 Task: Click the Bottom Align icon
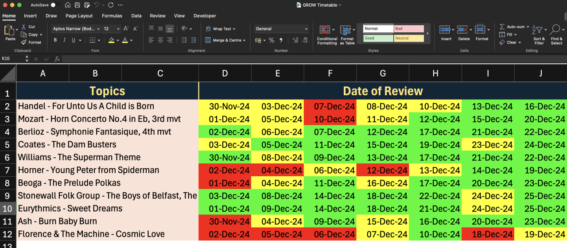coord(170,29)
